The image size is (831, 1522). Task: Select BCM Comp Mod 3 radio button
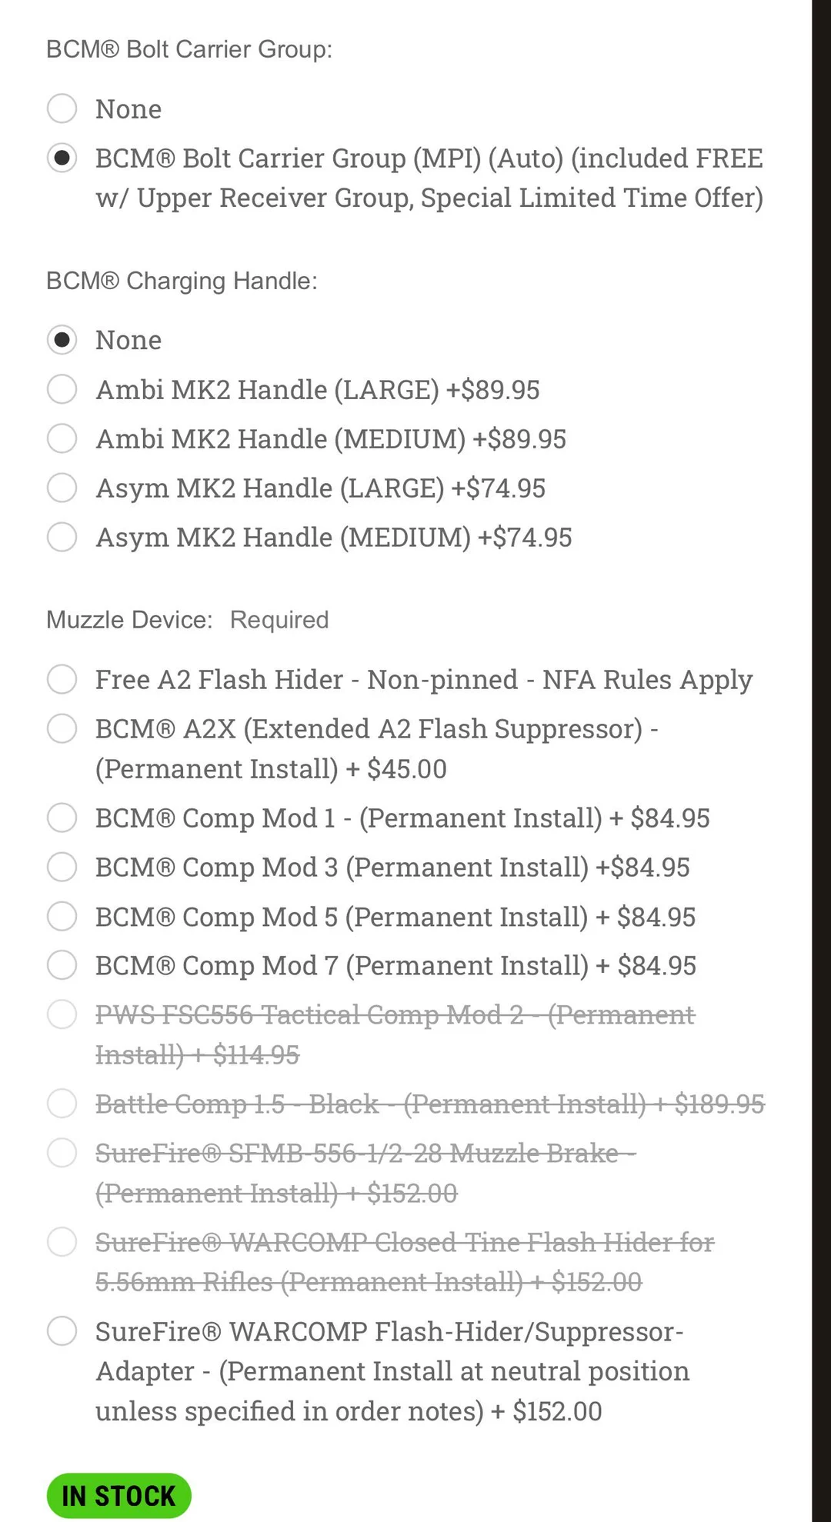(x=62, y=867)
